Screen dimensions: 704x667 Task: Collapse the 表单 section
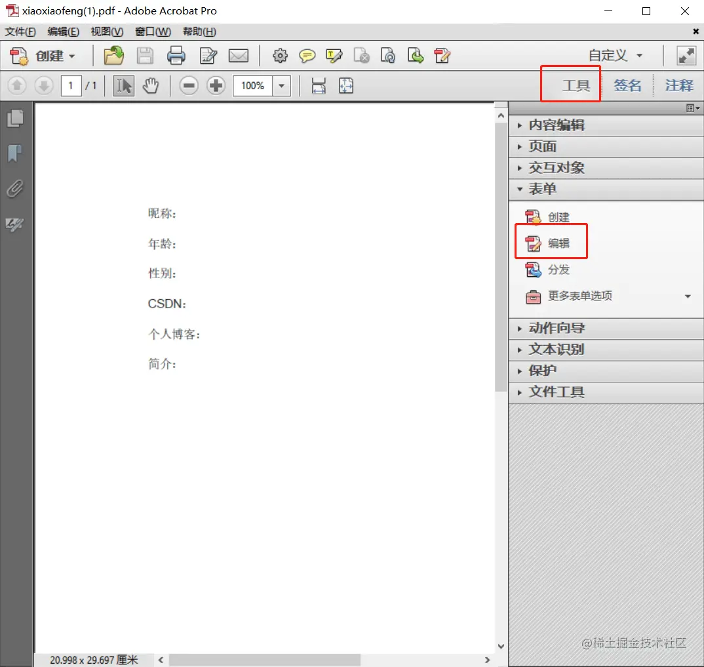606,189
